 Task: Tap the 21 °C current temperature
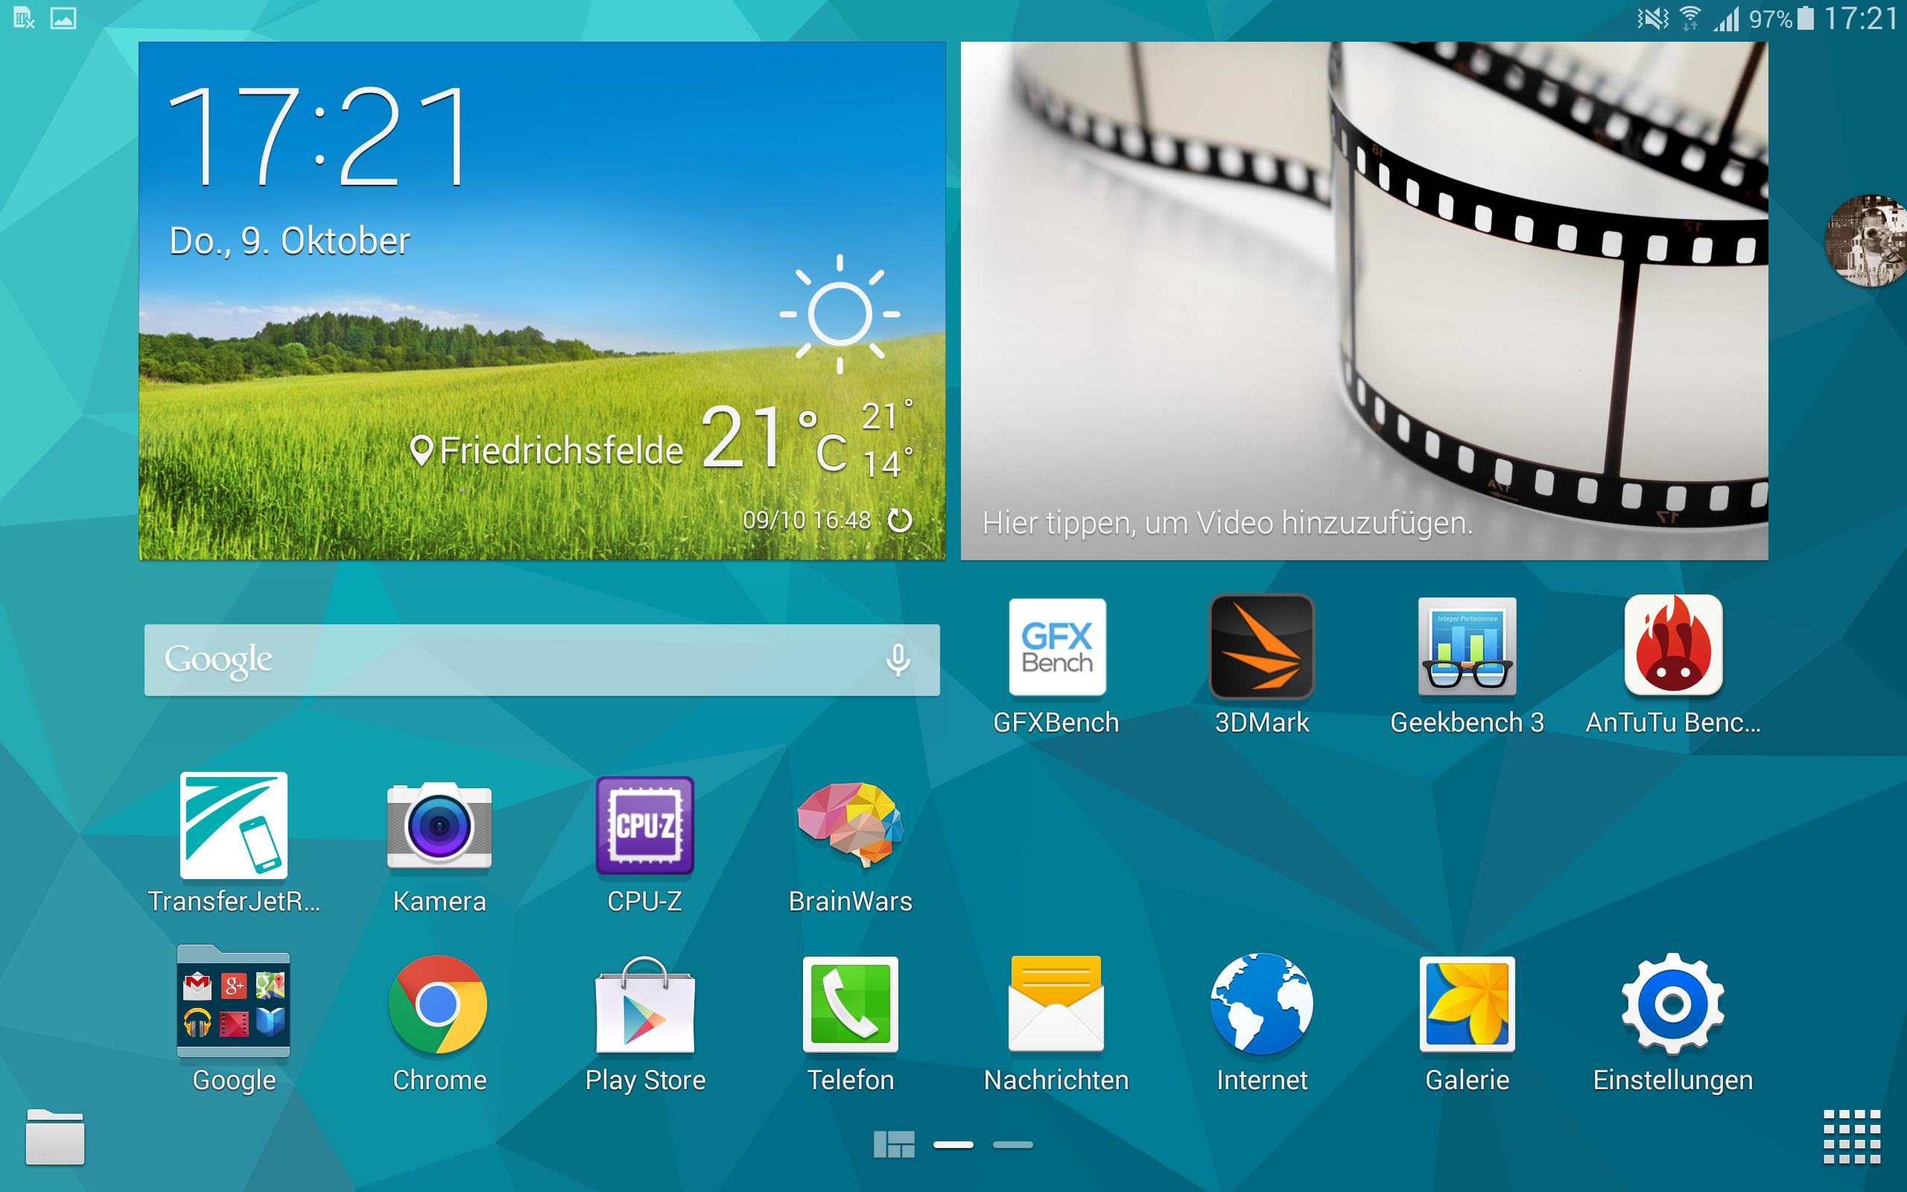pos(774,436)
